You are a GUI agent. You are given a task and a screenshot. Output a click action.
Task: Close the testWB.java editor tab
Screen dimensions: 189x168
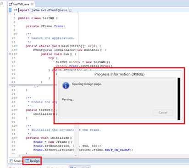32,4
